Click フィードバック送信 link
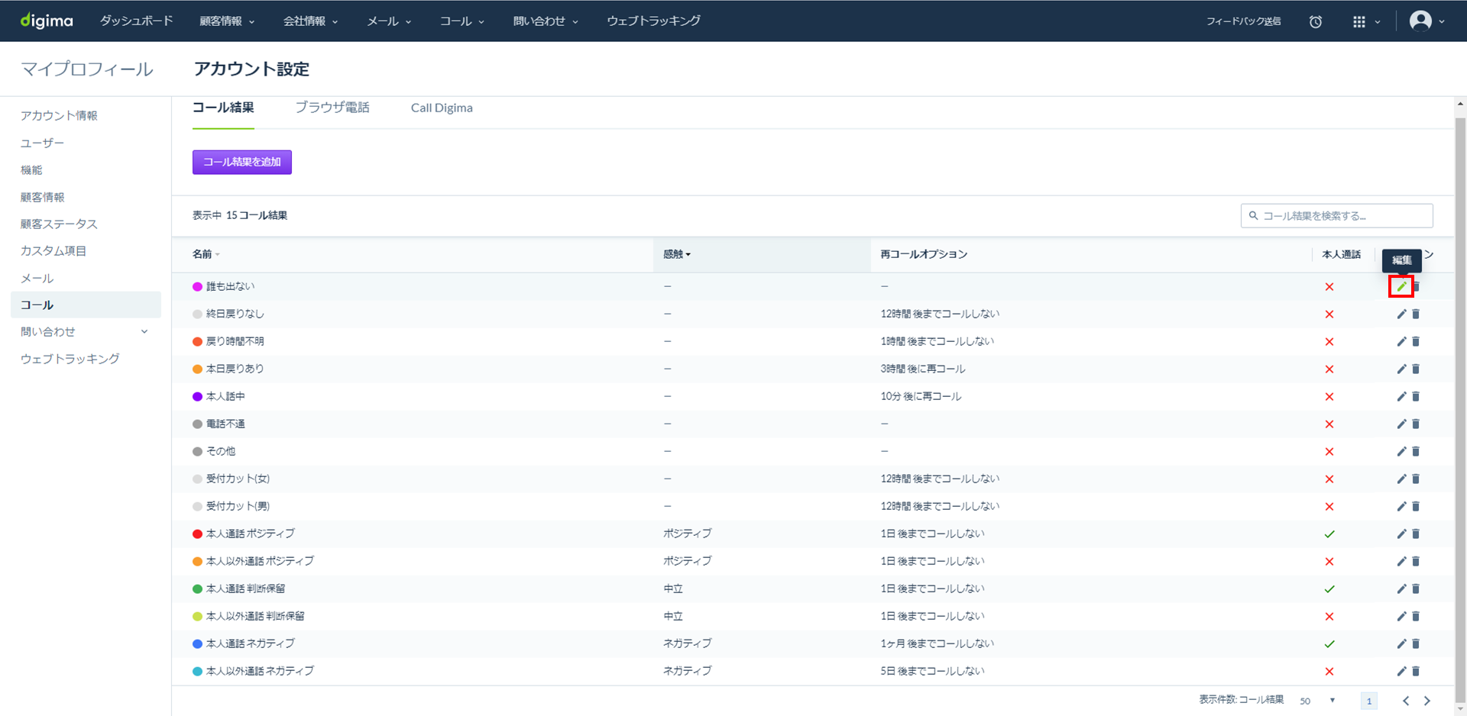Image resolution: width=1467 pixels, height=716 pixels. (x=1243, y=21)
